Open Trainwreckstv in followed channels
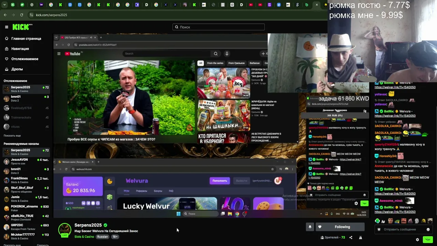This screenshot has width=437, height=246. pos(26,118)
